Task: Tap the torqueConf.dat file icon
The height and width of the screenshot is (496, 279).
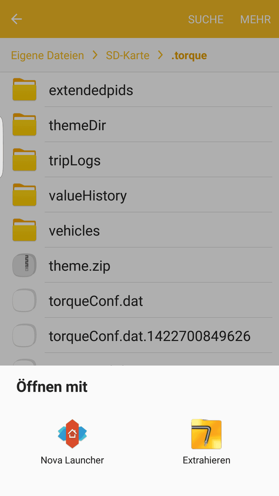Action: point(24,300)
